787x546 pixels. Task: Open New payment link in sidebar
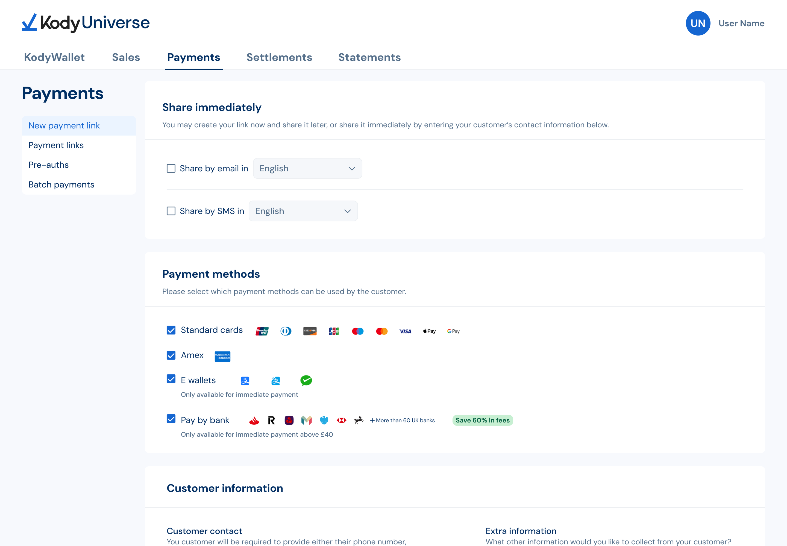click(79, 125)
